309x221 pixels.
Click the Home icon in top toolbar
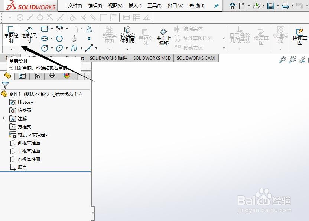coord(232,6)
